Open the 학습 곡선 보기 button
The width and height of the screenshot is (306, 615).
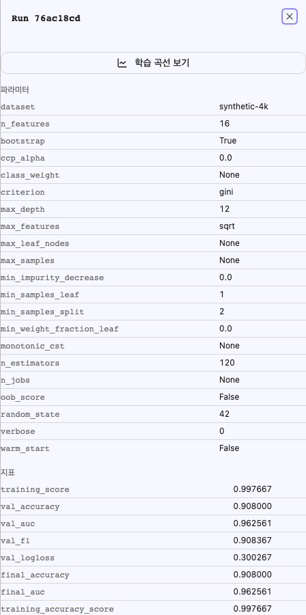coord(153,63)
